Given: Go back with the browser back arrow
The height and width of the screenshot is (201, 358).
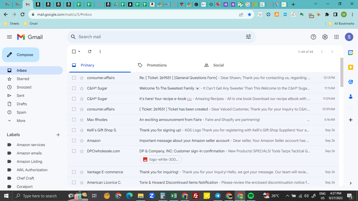Looking at the screenshot, I should 6,14.
